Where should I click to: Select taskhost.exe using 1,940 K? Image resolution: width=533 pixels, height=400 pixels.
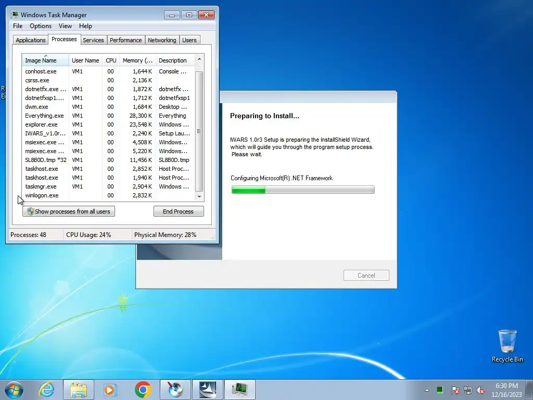(x=108, y=178)
